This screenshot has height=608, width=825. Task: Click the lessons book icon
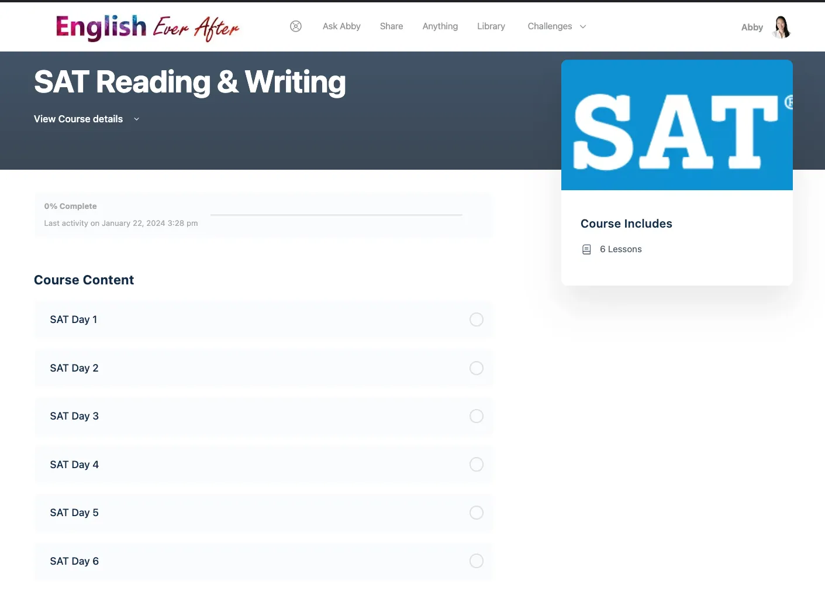(x=586, y=249)
